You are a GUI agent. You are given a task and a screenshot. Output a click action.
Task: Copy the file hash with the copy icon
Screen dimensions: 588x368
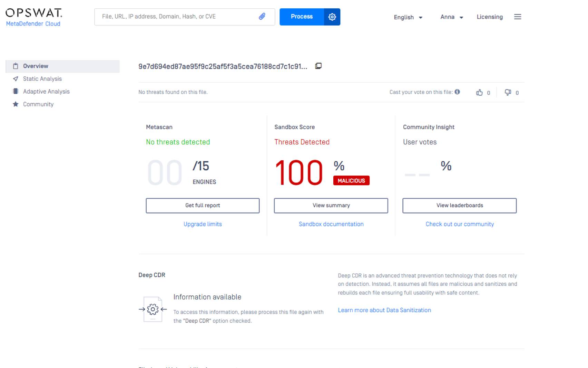(318, 66)
